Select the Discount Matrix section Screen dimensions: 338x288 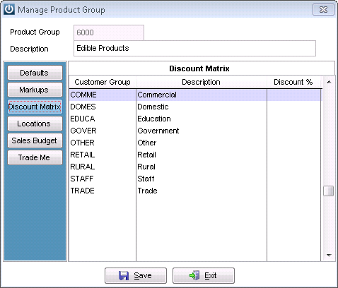(x=35, y=107)
